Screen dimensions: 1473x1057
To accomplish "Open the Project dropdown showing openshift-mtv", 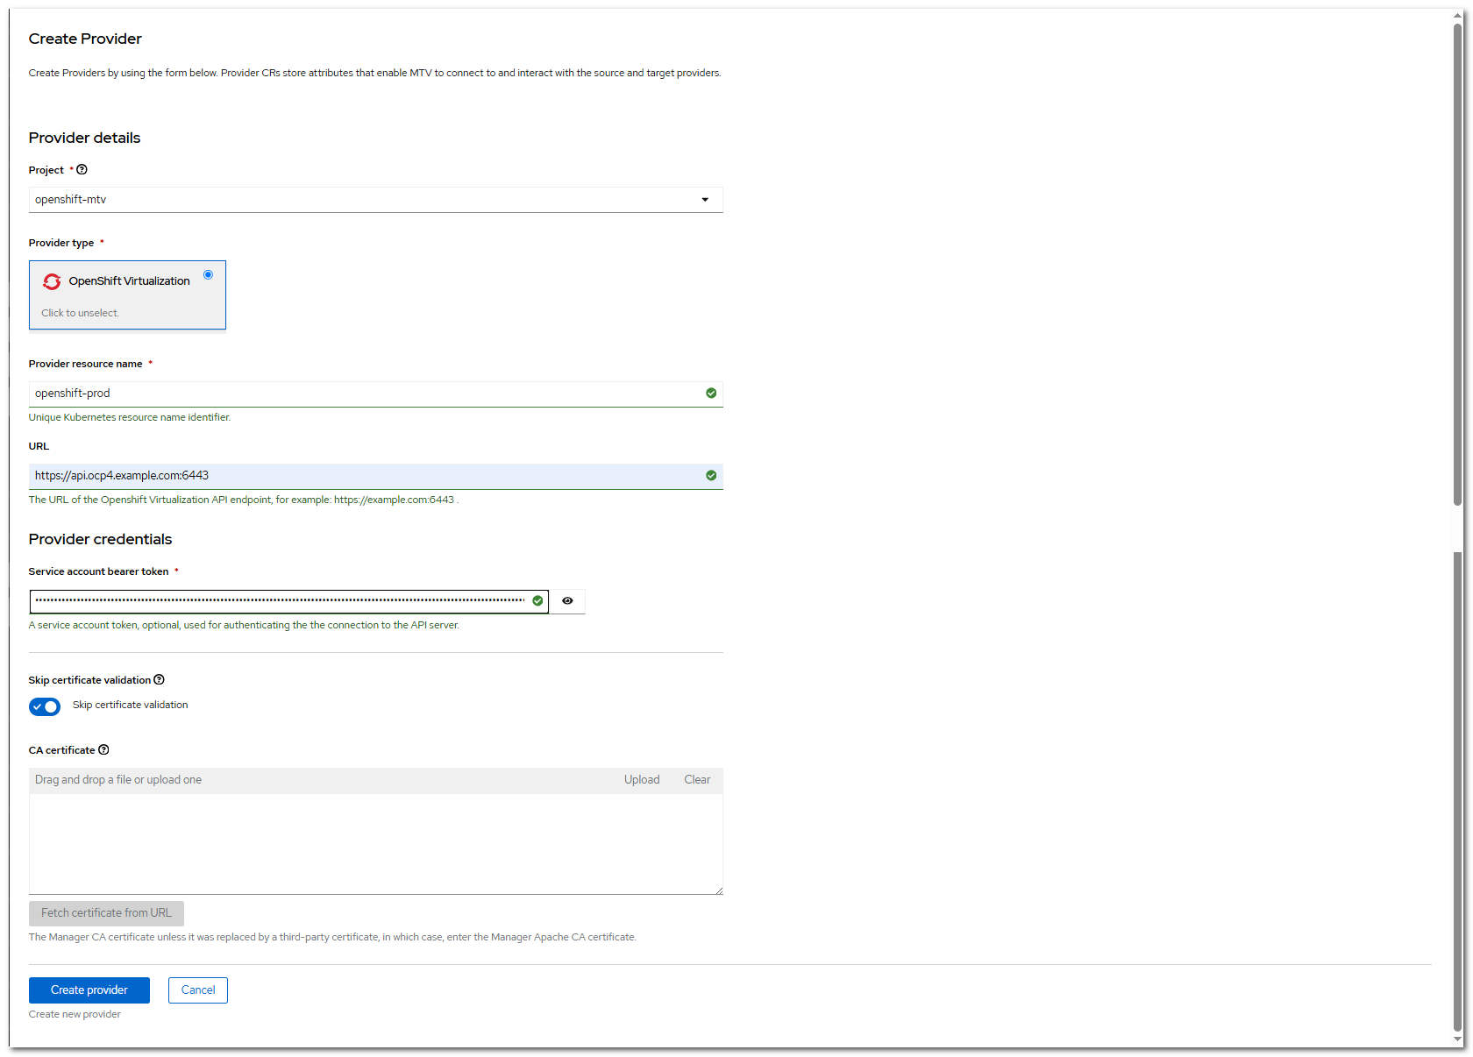I will coord(375,200).
